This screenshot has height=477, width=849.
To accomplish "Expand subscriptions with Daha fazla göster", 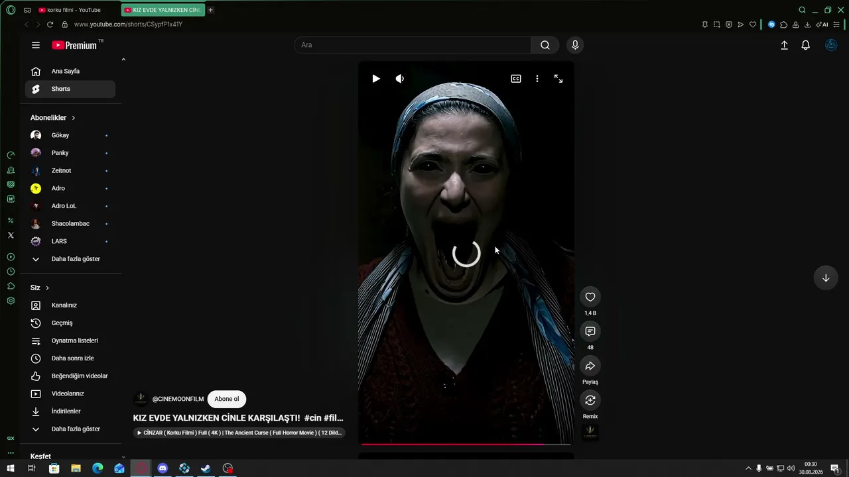I will pos(70,259).
